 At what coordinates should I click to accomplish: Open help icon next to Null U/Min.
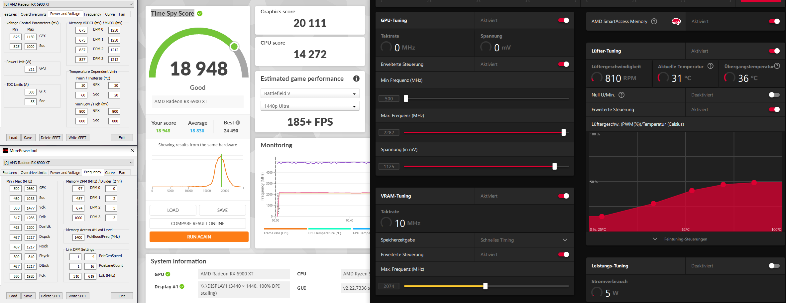[621, 95]
